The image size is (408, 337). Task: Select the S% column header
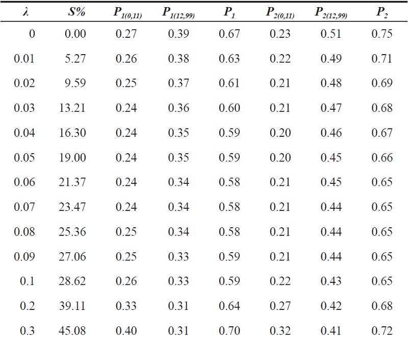[x=77, y=10]
